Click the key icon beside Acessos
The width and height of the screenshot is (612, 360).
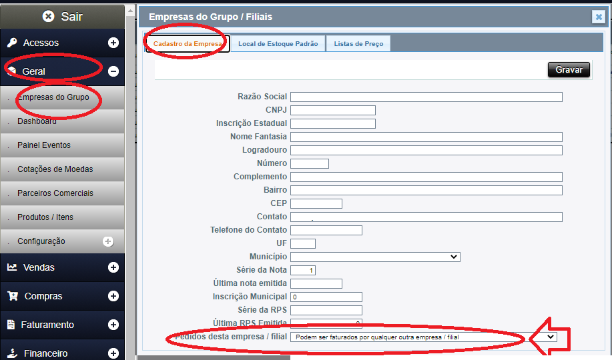pyautogui.click(x=12, y=43)
